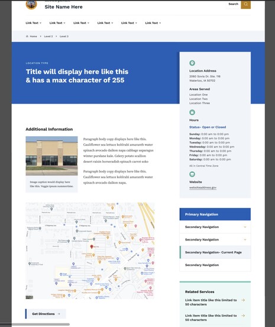Click the gold search magnifier button
The image size is (275, 327).
(x=245, y=4)
